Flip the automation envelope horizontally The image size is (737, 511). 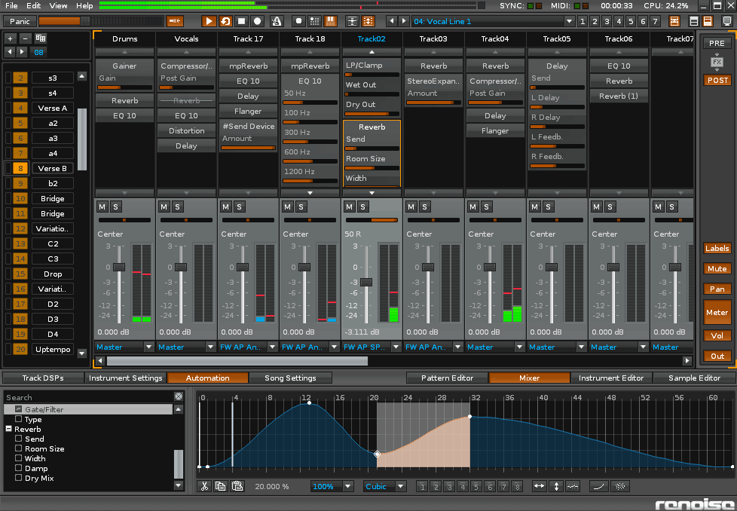pos(539,486)
